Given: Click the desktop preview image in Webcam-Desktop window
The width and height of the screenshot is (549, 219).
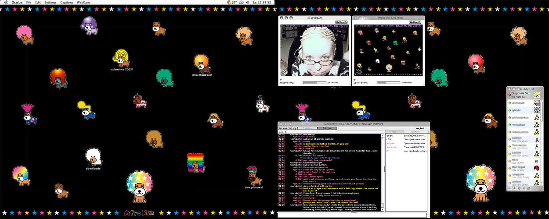Looking at the screenshot, I should pyautogui.click(x=389, y=52).
